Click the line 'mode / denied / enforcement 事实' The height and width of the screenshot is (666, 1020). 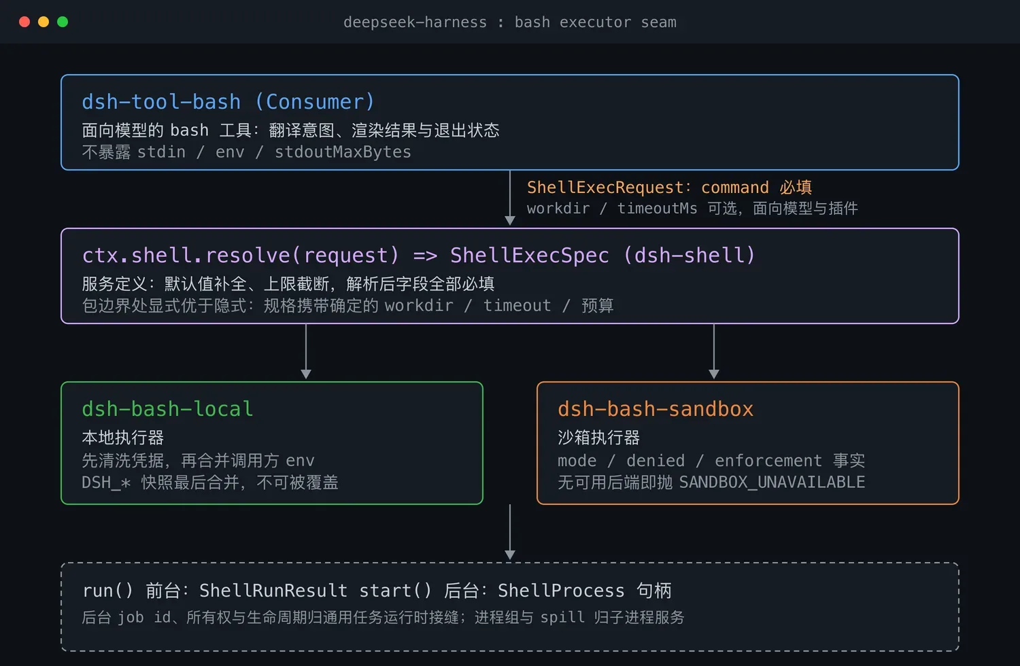pyautogui.click(x=711, y=460)
